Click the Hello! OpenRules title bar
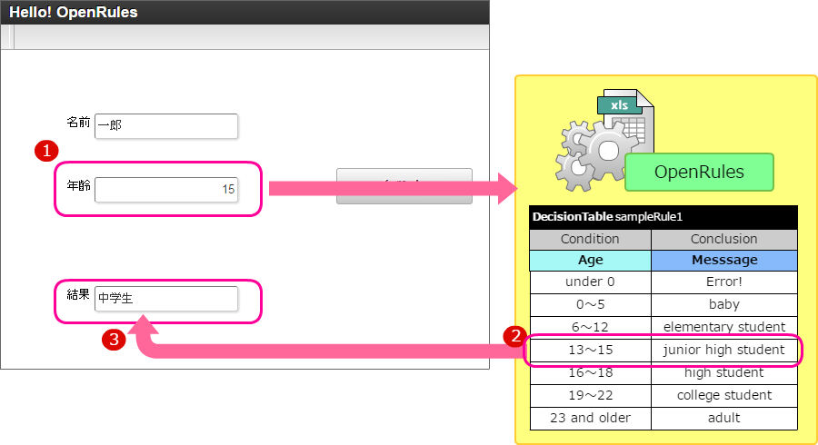Viewport: 818px width, 445px height. click(244, 13)
